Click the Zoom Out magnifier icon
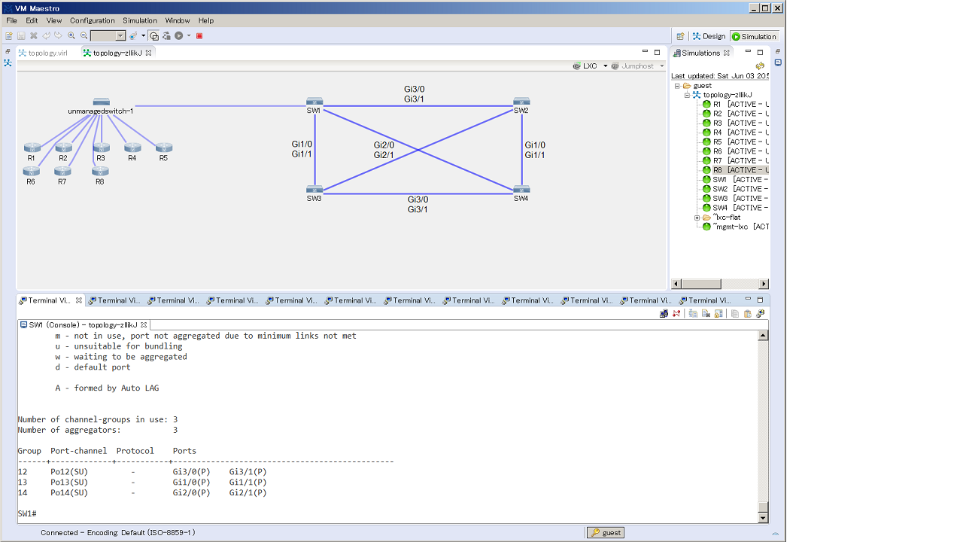 [84, 35]
